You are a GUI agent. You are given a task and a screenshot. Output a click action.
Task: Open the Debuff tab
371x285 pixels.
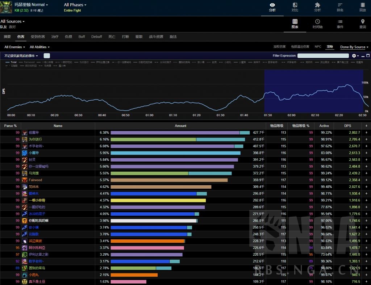[96, 37]
